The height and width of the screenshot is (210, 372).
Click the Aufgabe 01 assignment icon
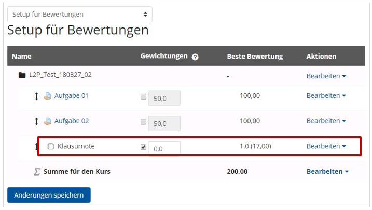[x=47, y=96]
